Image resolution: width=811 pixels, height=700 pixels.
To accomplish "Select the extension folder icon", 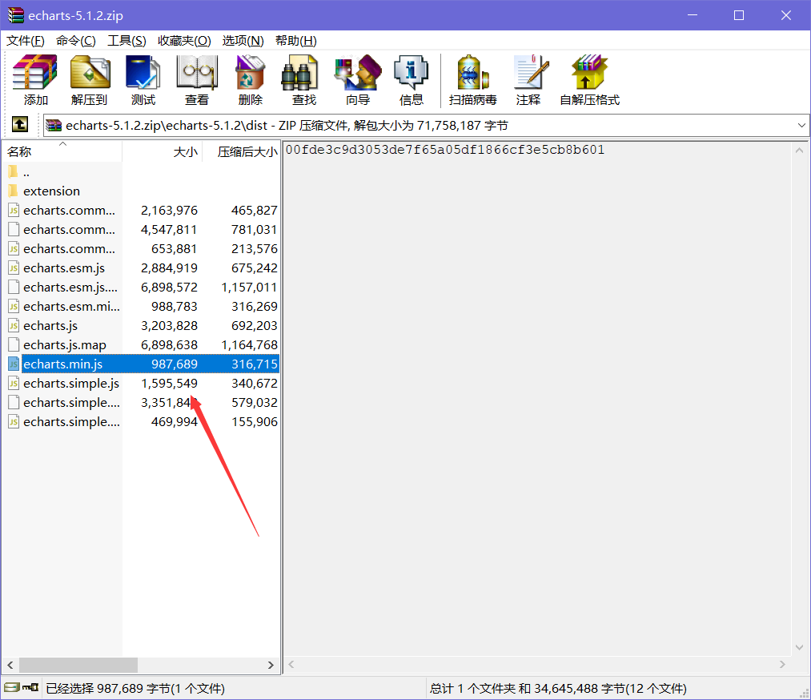I will pyautogui.click(x=14, y=191).
